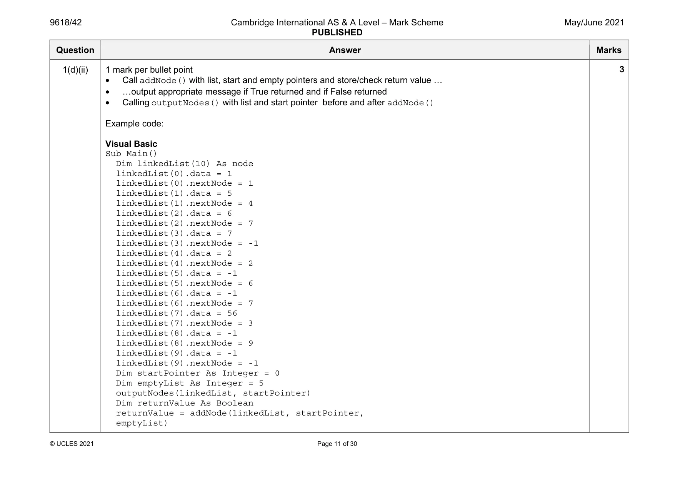The width and height of the screenshot is (675, 477).
Task: Click the trailing 'emptyList)' code line
Action: point(142,423)
